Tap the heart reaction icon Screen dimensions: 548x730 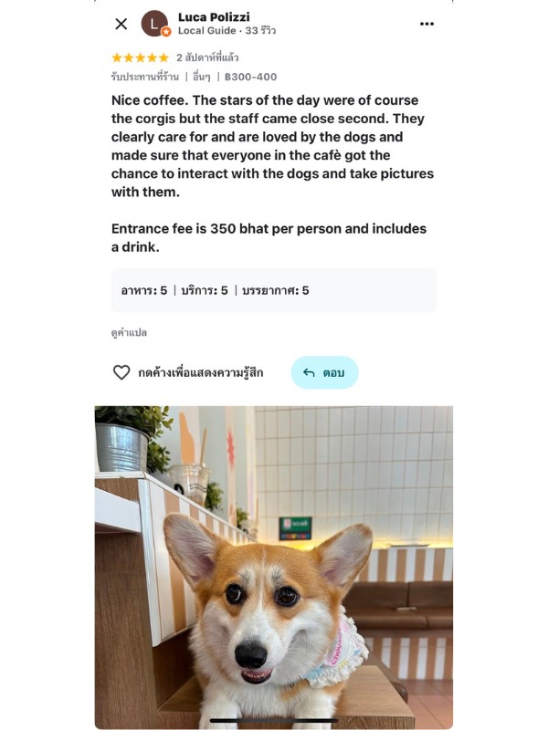point(121,372)
